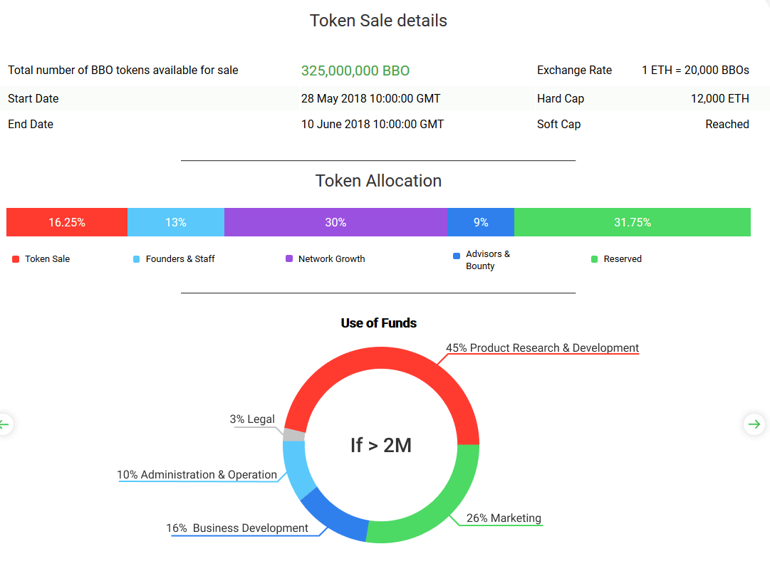The width and height of the screenshot is (770, 586).
Task: Click the 16% Business Development chart label
Action: [x=237, y=528]
